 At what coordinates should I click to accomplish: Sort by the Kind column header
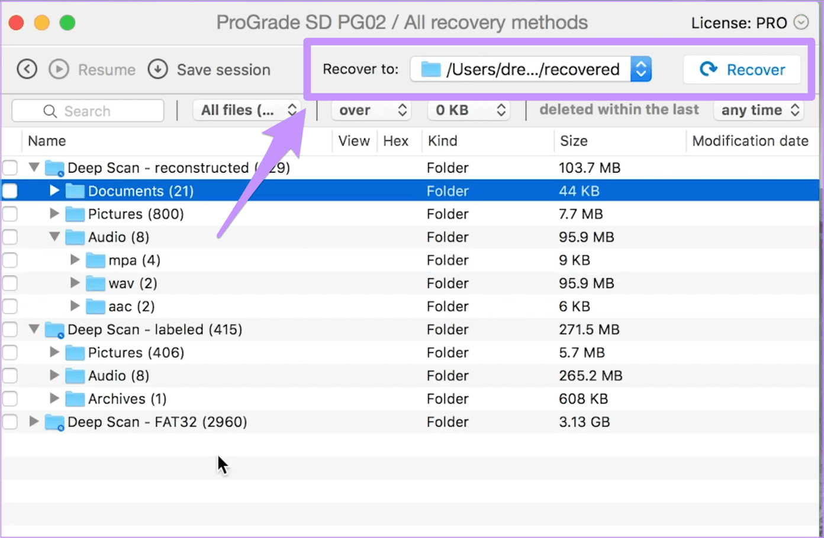(442, 141)
